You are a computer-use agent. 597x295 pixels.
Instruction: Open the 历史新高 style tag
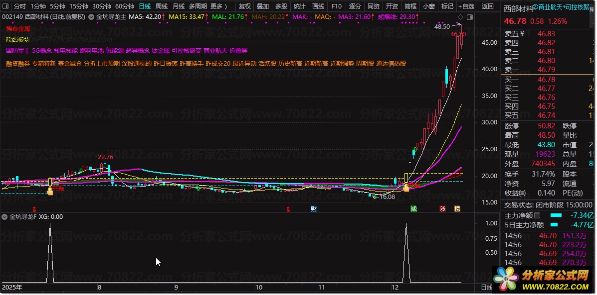coord(290,63)
